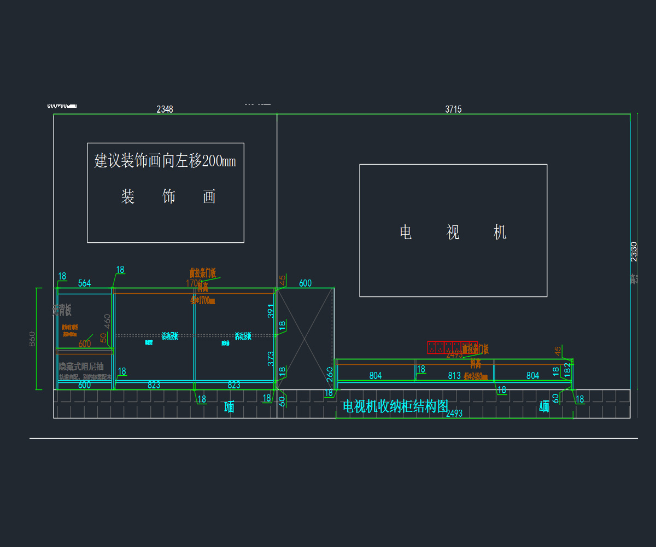Click the grey '背板' annotation
Image resolution: width=656 pixels, height=547 pixels.
point(62,311)
